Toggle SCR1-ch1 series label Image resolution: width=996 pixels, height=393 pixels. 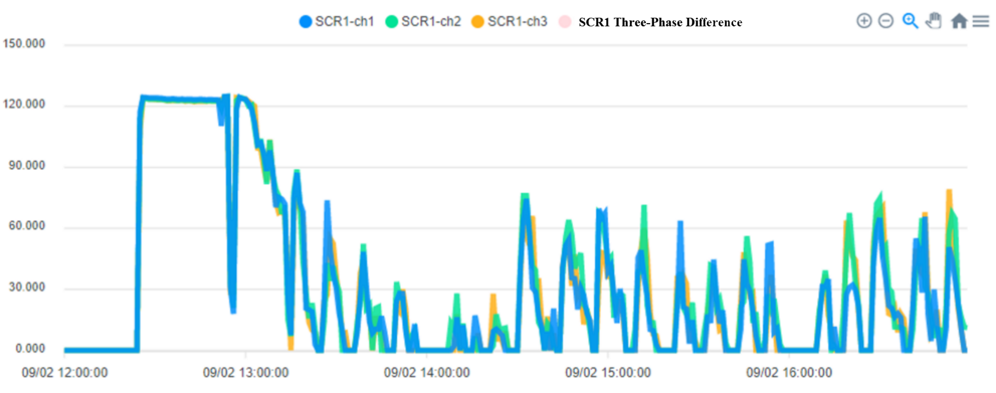click(x=344, y=21)
